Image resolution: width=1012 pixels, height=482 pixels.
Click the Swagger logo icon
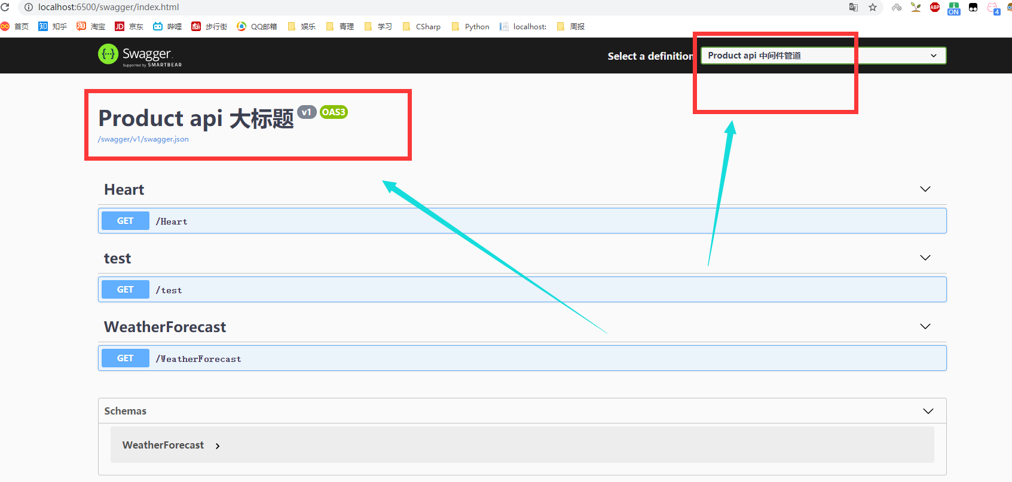tap(108, 54)
